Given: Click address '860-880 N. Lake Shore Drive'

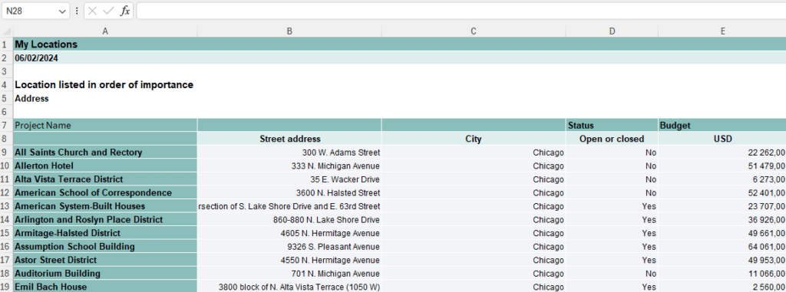Looking at the screenshot, I should tap(289, 220).
